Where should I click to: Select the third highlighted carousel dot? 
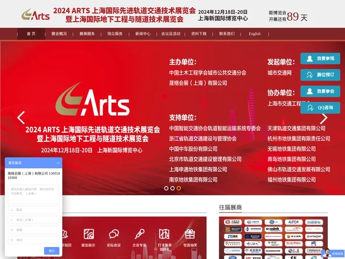(179, 188)
